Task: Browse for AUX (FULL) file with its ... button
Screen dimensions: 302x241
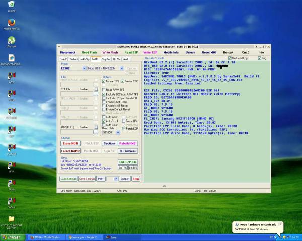Action: tap(96, 132)
